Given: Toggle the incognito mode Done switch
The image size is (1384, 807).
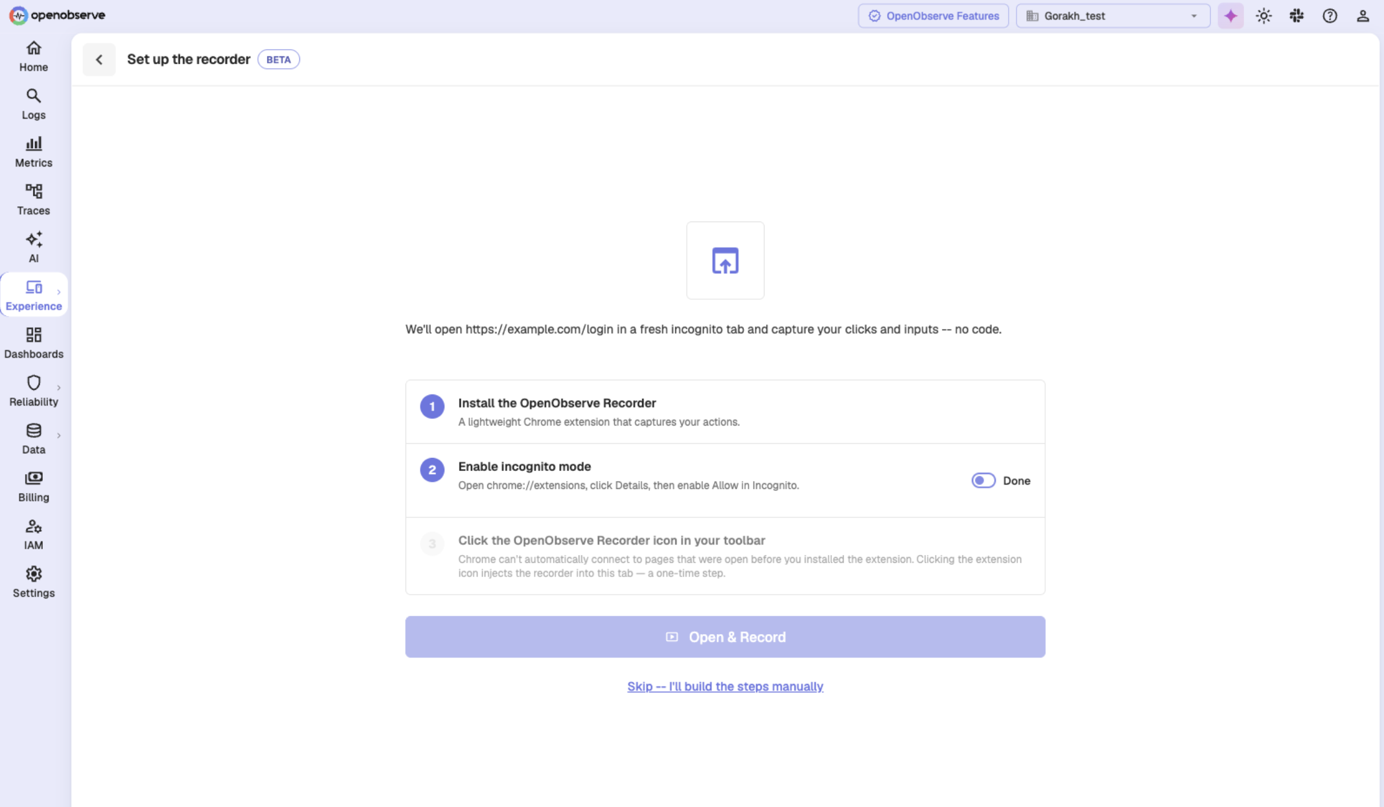Looking at the screenshot, I should click(x=983, y=481).
